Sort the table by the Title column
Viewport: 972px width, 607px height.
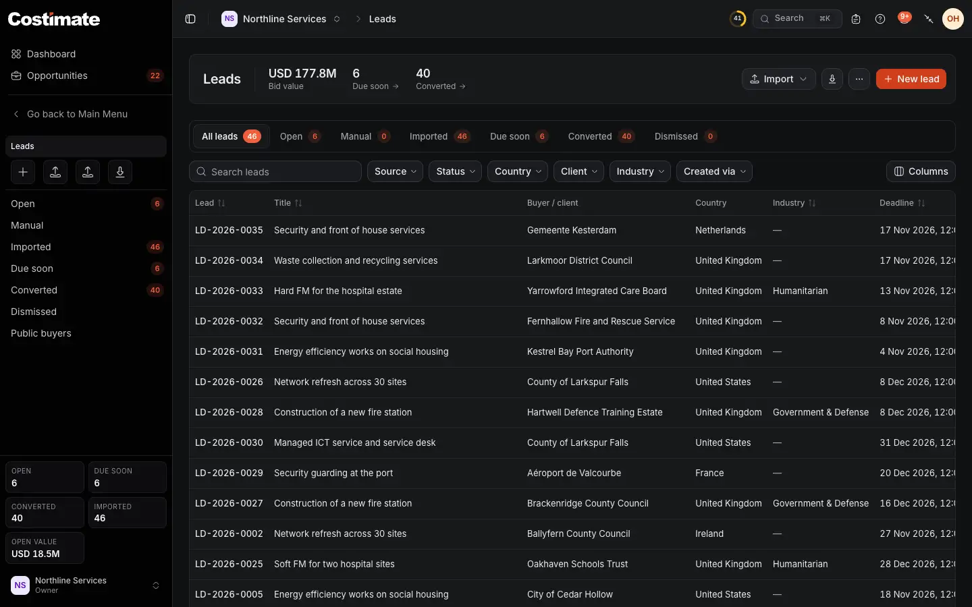288,203
